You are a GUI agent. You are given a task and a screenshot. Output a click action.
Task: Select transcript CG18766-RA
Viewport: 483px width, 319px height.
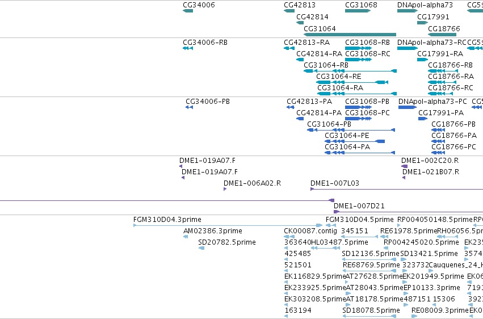[x=451, y=77]
